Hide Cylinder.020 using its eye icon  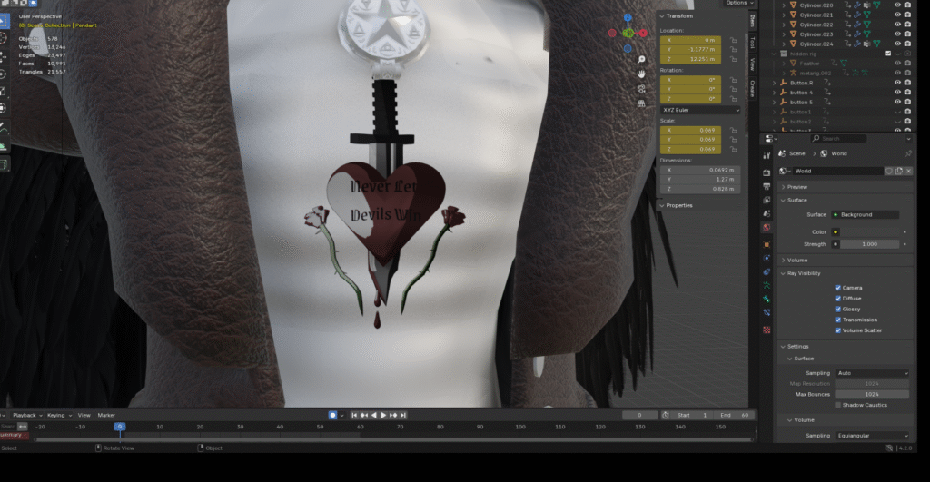click(897, 5)
